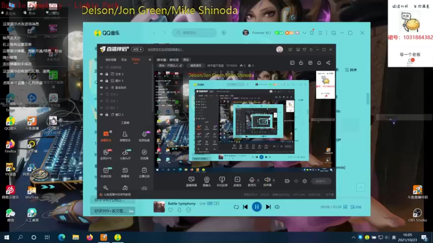Screen dimensions: 433x243
Task: Show hidden 文本 1 layer
Action: [101, 101]
